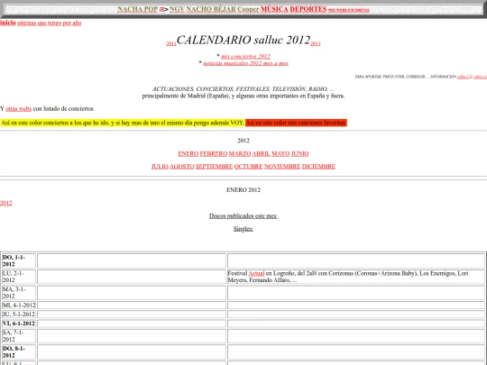Select the DO, 1-1-2012 date cell
Screen dimensions: 487x365
coord(19,260)
